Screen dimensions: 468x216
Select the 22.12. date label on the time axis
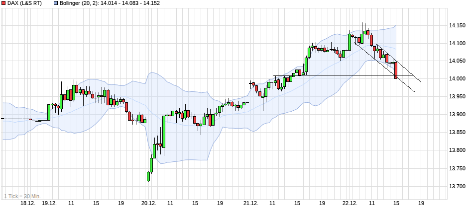click(350, 203)
